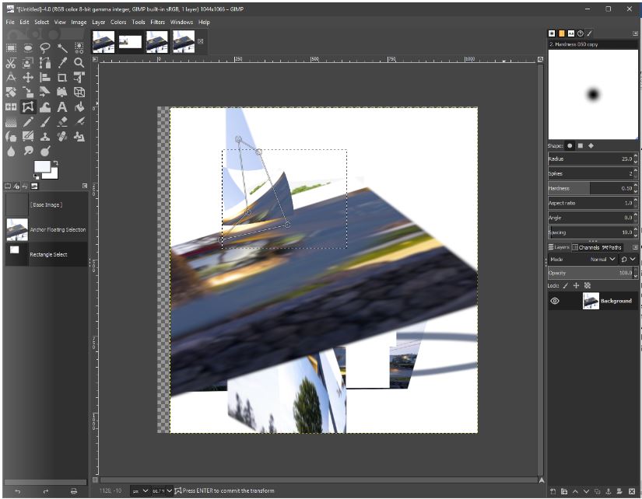Image resolution: width=642 pixels, height=499 pixels.
Task: Select the Flip tool
Action: point(11,106)
